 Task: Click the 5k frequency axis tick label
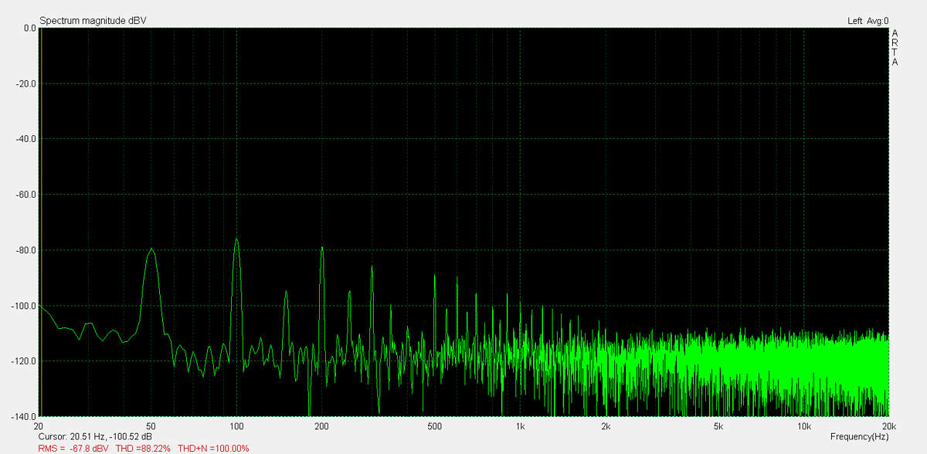coord(718,427)
